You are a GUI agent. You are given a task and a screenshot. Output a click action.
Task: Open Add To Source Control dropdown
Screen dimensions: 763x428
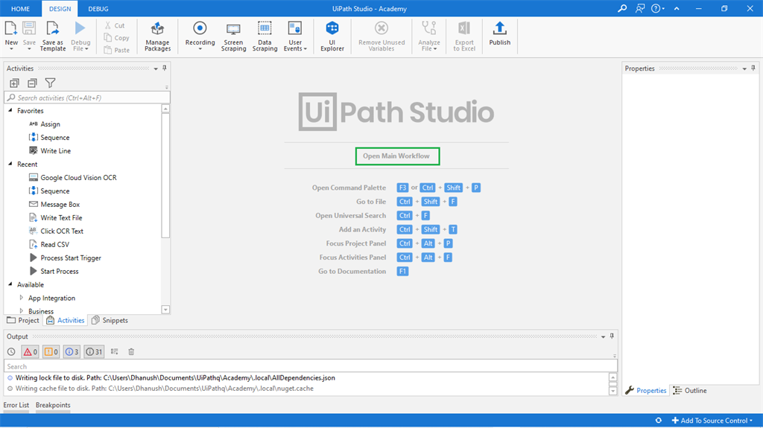(x=712, y=421)
